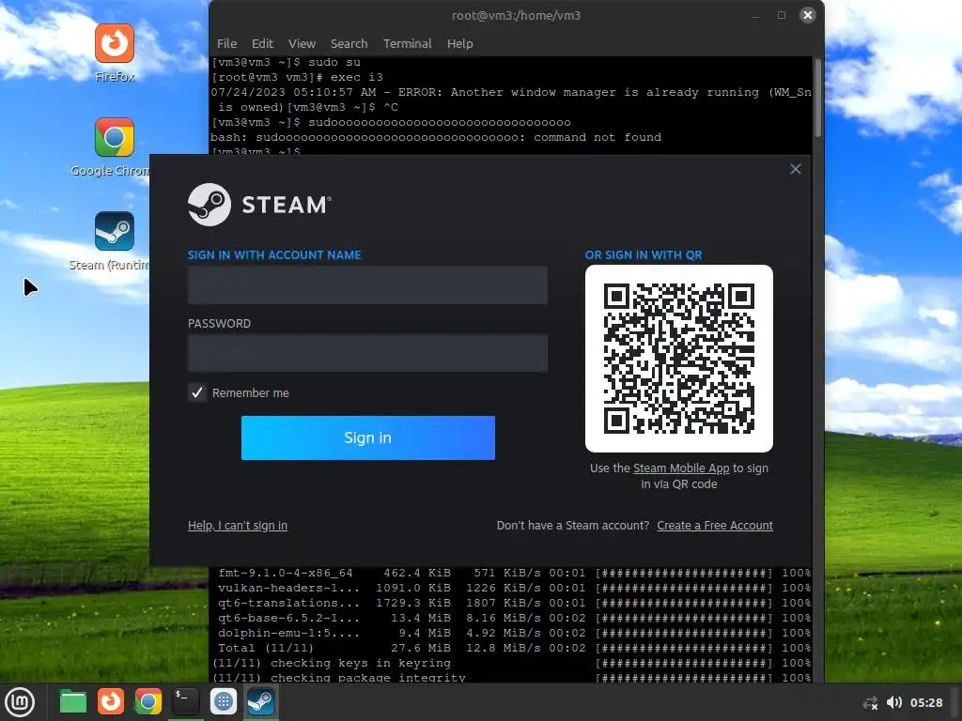Open the volume tray icon
Image resolution: width=962 pixels, height=721 pixels.
894,702
